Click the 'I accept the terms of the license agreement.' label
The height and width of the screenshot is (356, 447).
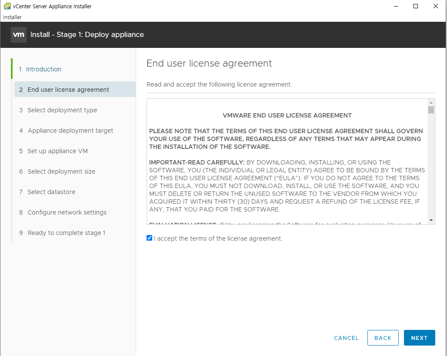pyautogui.click(x=218, y=238)
